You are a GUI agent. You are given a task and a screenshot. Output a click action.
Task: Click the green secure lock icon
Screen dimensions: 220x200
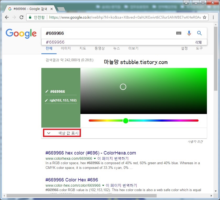pyautogui.click(x=30, y=17)
